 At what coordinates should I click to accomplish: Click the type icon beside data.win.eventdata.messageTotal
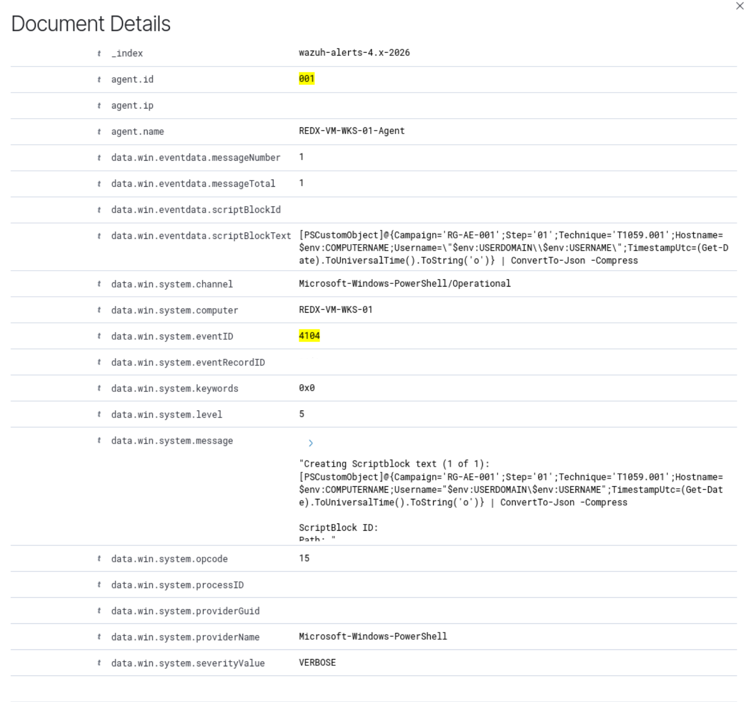click(99, 184)
